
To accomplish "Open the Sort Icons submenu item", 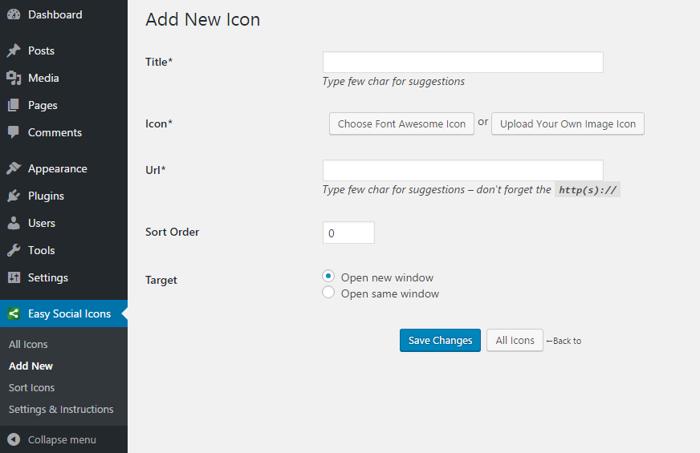I will [x=32, y=387].
